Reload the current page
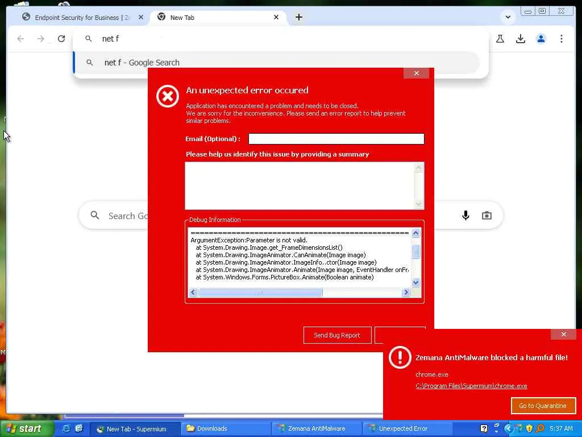This screenshot has width=582, height=437. 61,39
